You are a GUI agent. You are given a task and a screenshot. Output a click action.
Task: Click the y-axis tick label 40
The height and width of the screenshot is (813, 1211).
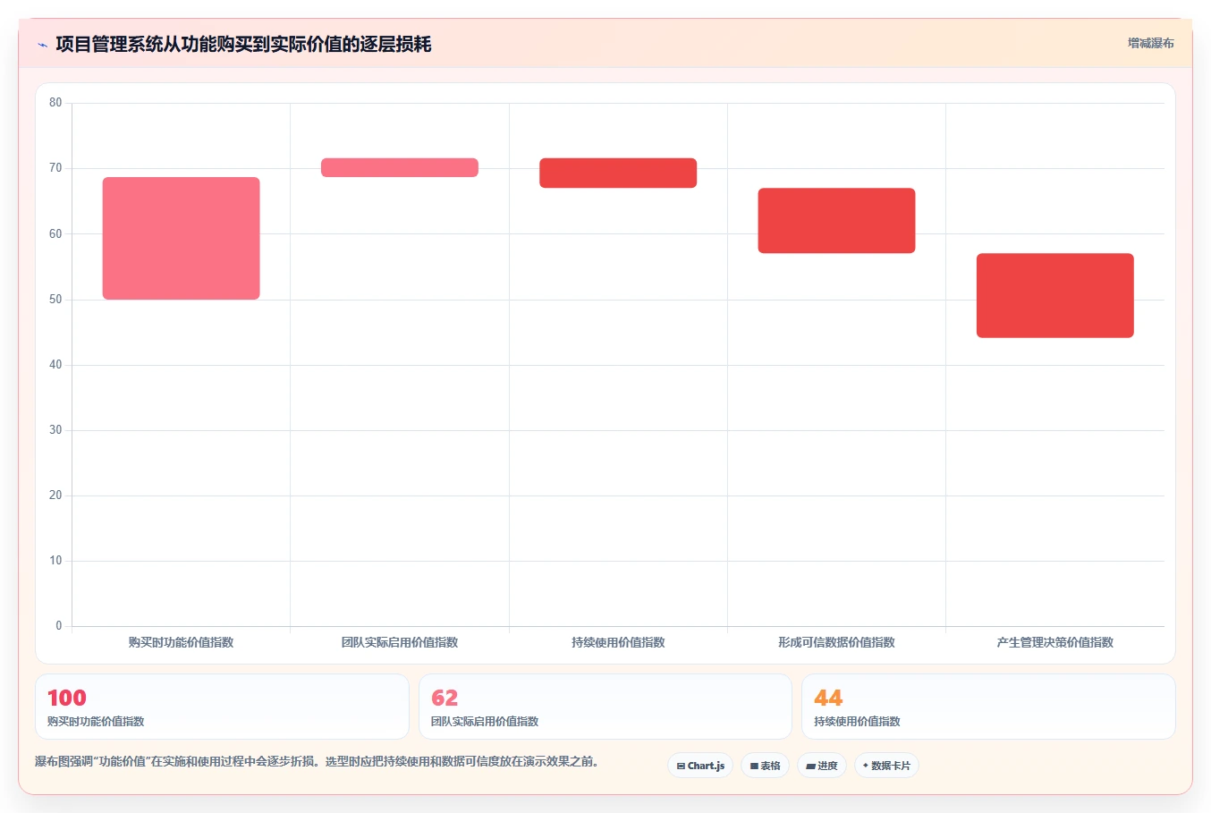[x=55, y=365]
